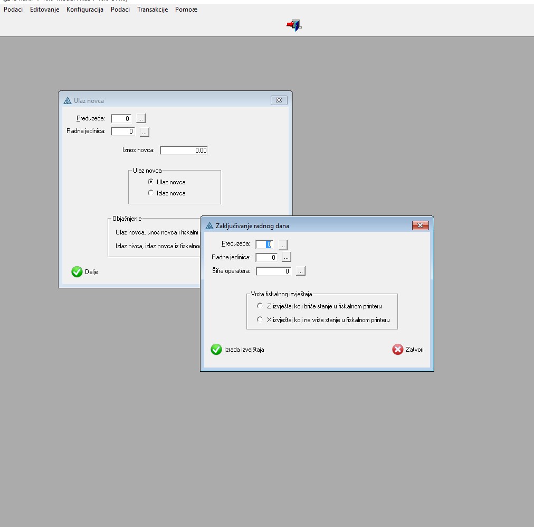534x527 pixels.
Task: Click Zaključivanje radnog dana title bar icon
Action: 209,226
